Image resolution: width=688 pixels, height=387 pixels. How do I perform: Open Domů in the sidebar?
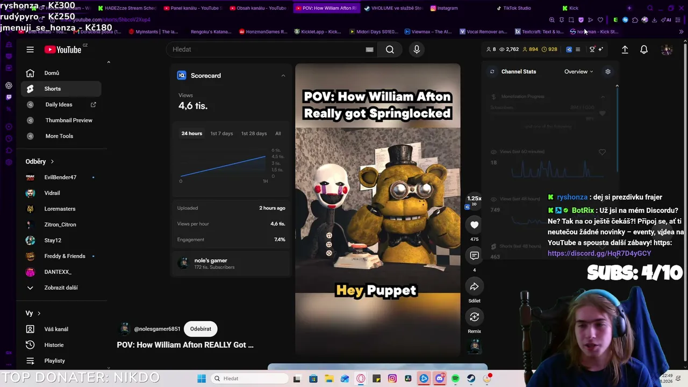point(61,73)
